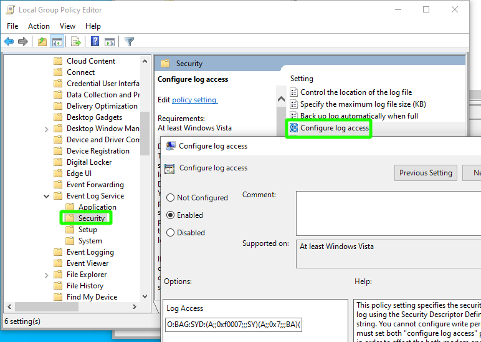Select the Find My Device tree item

(92, 297)
